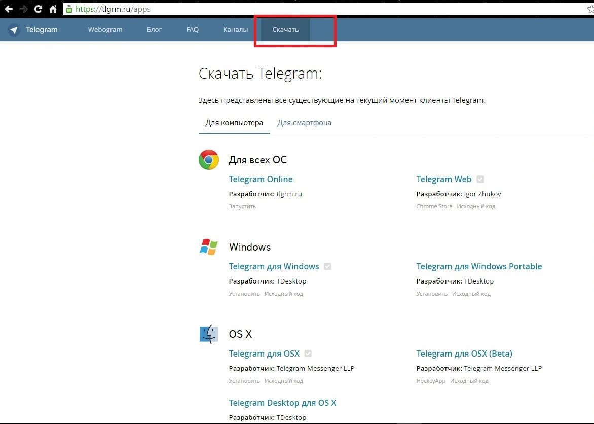The width and height of the screenshot is (594, 424).
Task: Open the FAQ menu item
Action: pyautogui.click(x=193, y=29)
